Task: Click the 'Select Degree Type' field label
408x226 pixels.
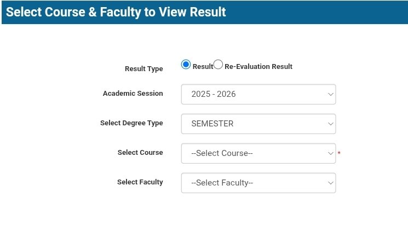Action: click(x=131, y=123)
